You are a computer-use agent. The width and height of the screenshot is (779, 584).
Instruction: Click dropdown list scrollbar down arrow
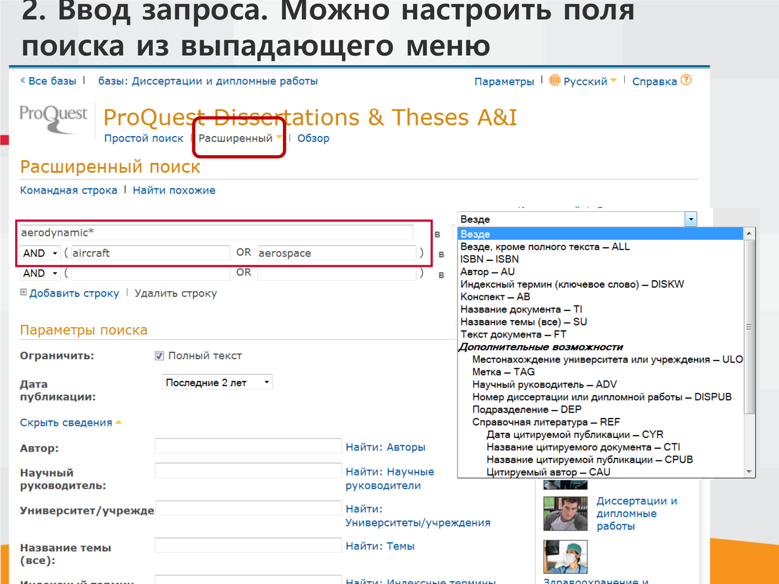pyautogui.click(x=749, y=472)
